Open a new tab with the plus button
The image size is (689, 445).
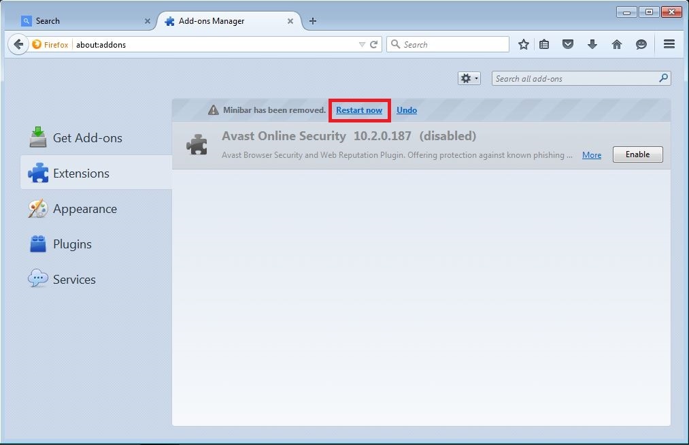[313, 20]
